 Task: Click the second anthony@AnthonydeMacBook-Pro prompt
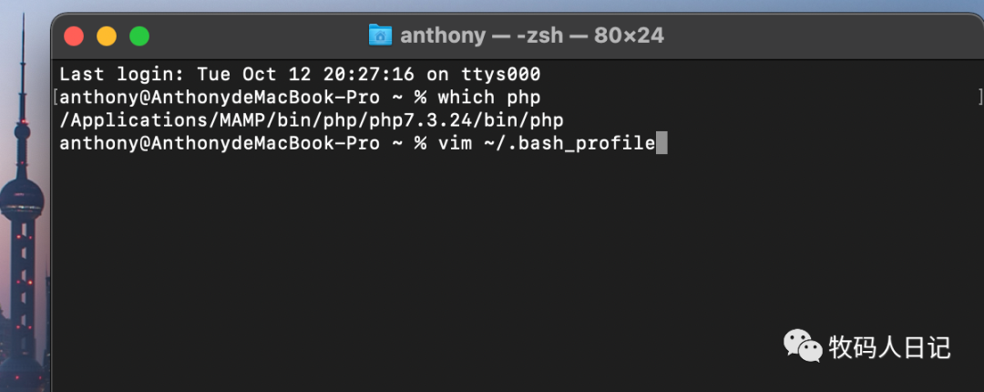(x=219, y=144)
